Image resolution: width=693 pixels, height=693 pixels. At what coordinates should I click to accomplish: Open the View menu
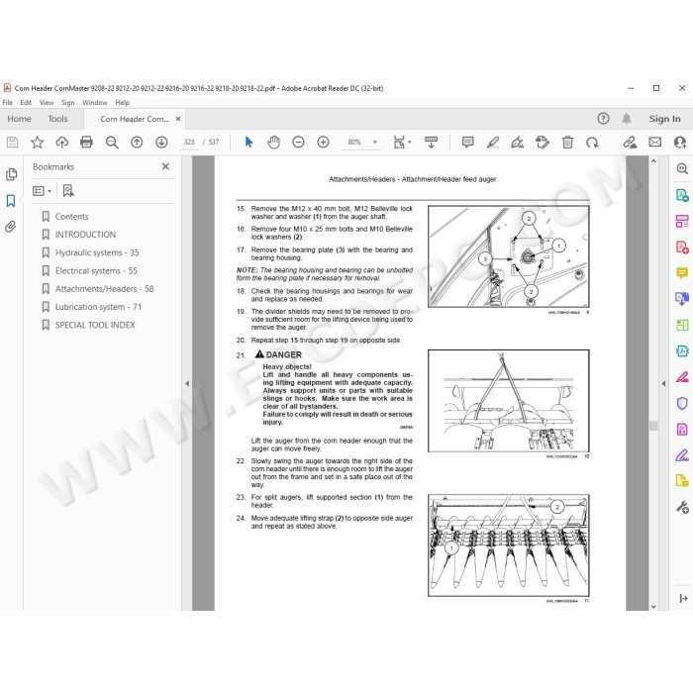pyautogui.click(x=47, y=103)
